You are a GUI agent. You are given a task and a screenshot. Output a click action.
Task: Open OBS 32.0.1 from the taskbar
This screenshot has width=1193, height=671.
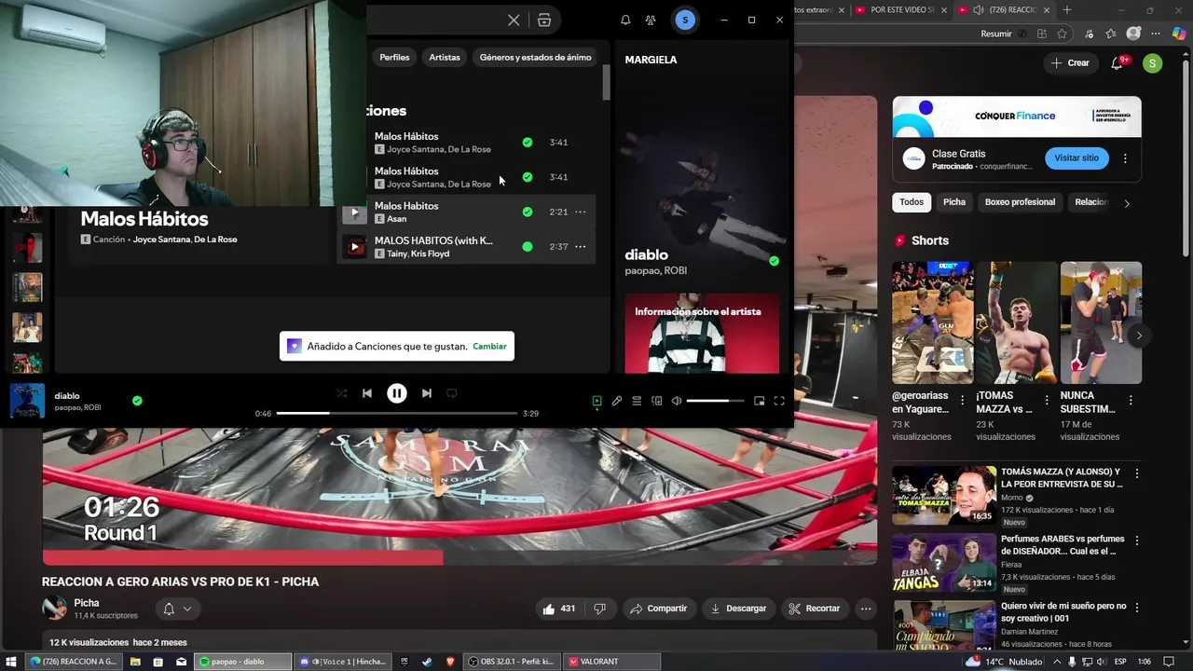point(512,662)
